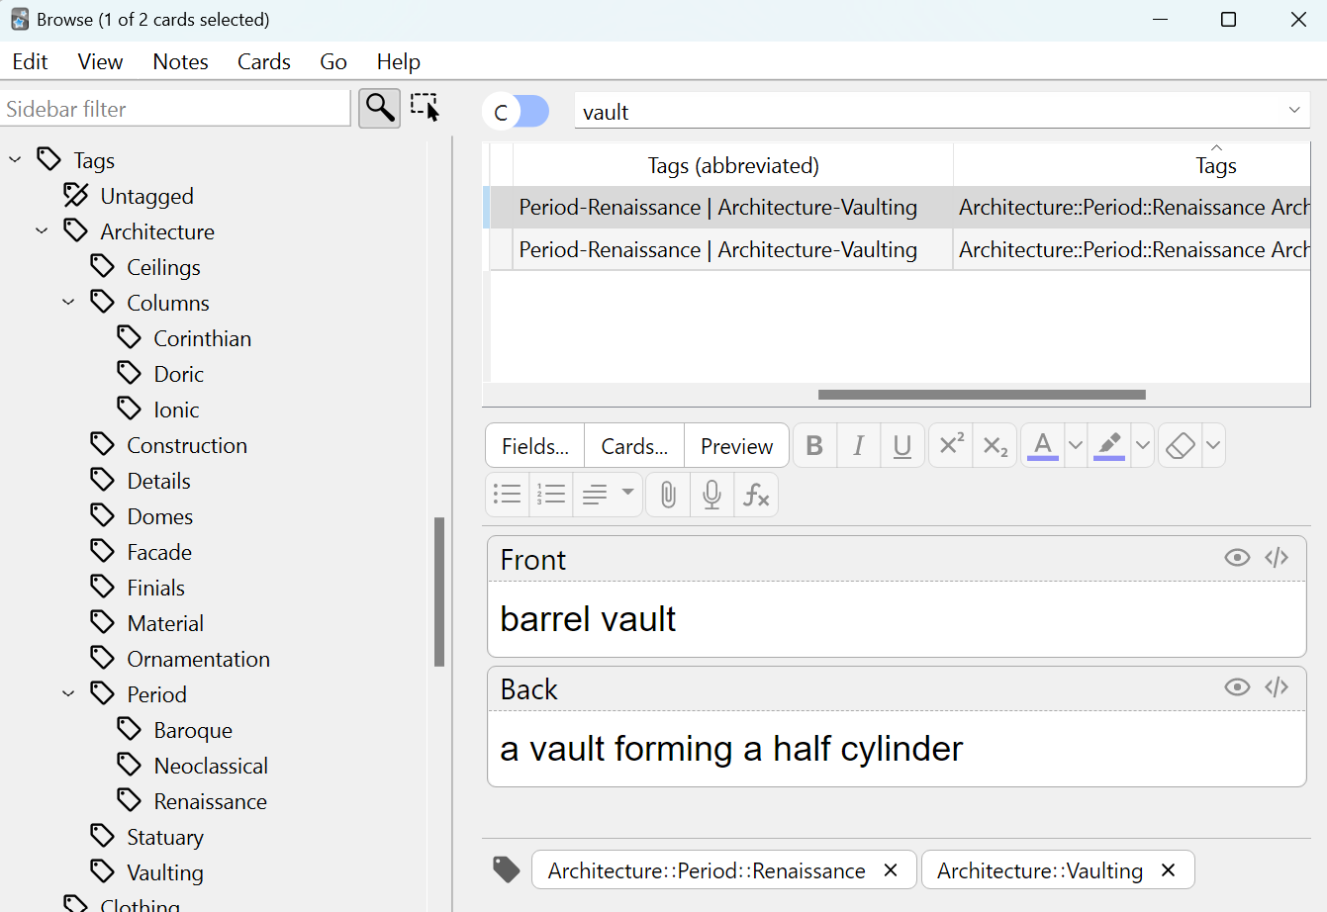Attach a file with the paperclip icon
The height and width of the screenshot is (912, 1327).
click(668, 495)
